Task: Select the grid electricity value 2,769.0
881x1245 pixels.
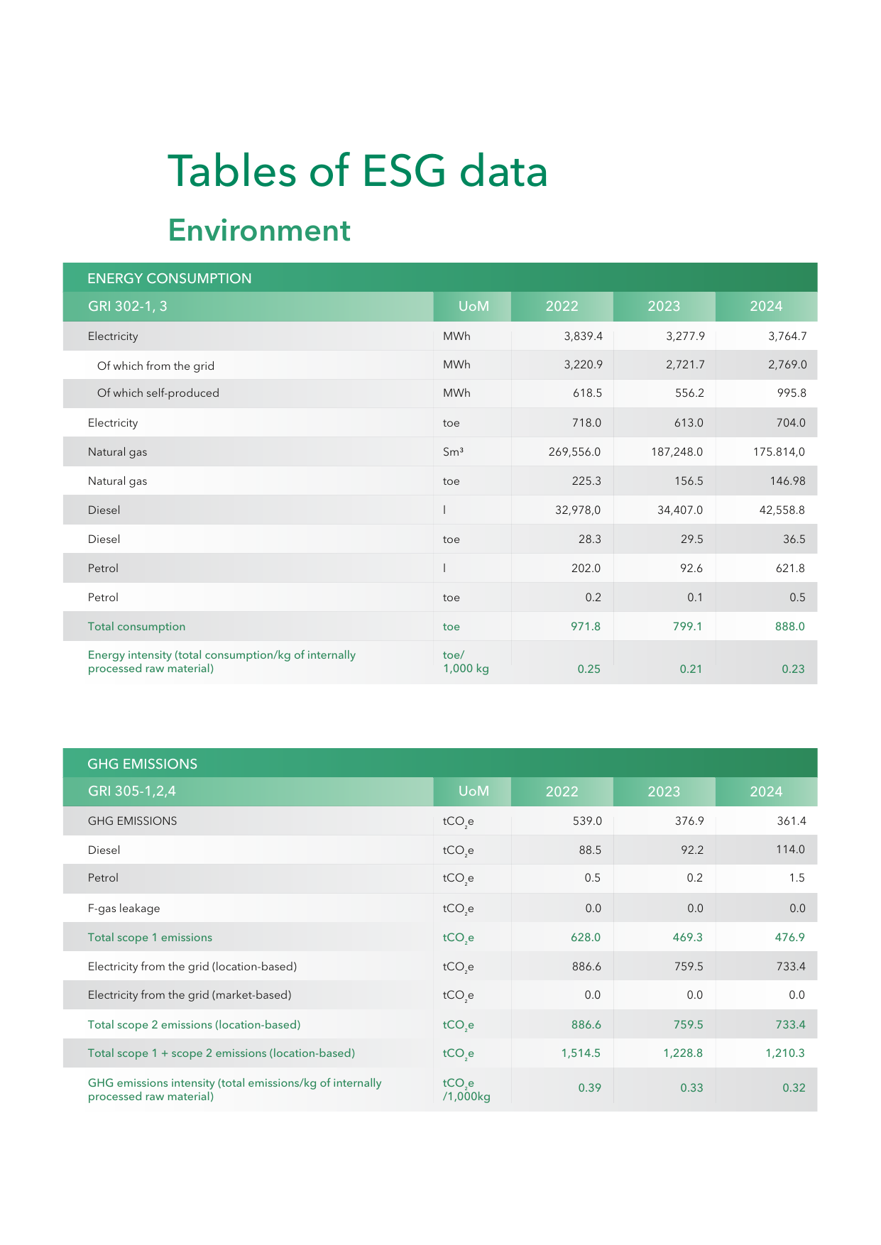Action: pos(787,364)
